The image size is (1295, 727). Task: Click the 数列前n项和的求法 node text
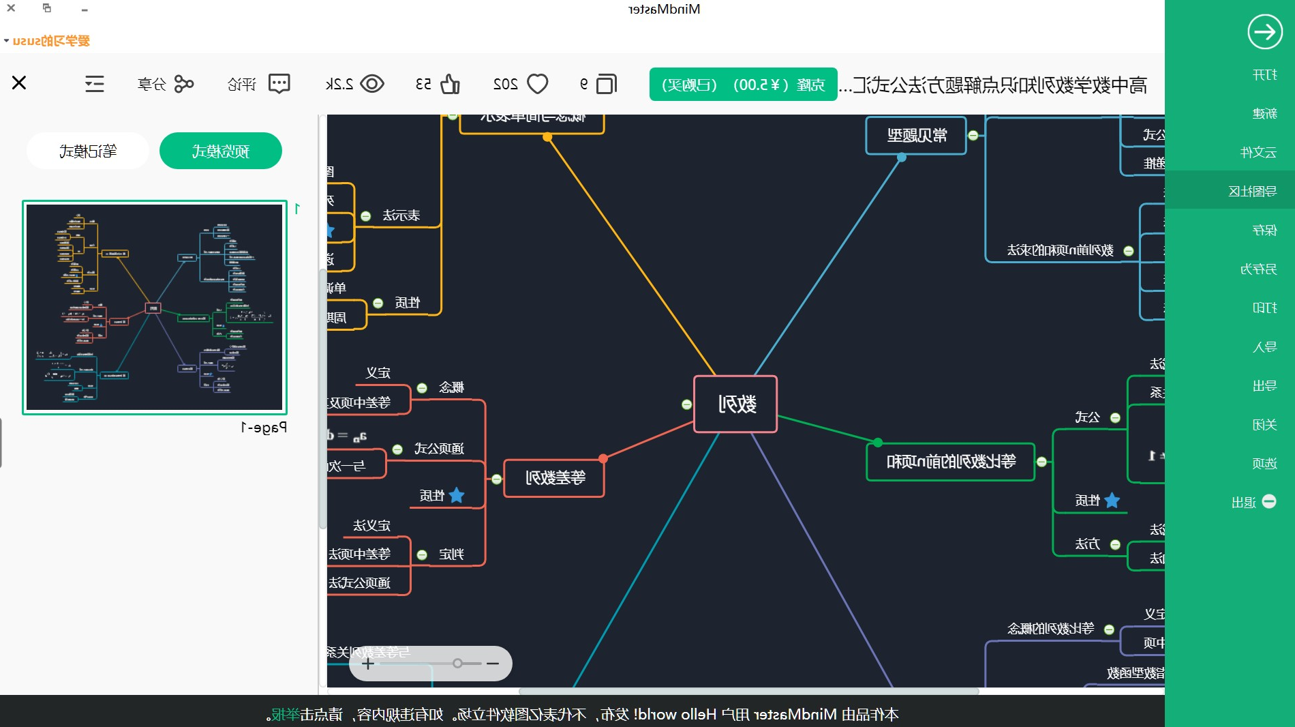pos(1061,250)
